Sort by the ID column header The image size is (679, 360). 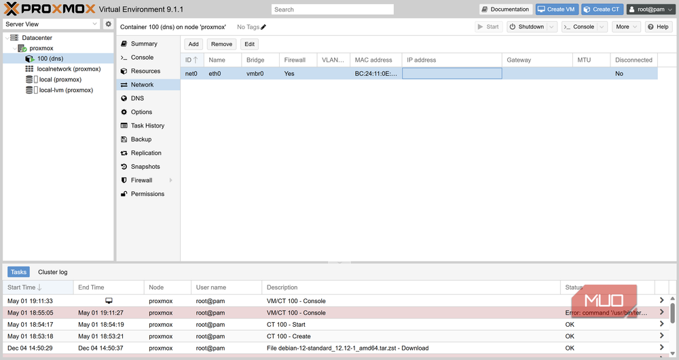191,60
